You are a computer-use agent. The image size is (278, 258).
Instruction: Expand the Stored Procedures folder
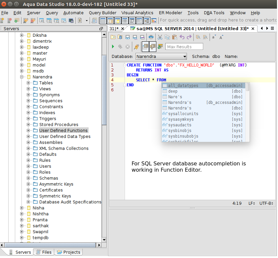[28, 125]
